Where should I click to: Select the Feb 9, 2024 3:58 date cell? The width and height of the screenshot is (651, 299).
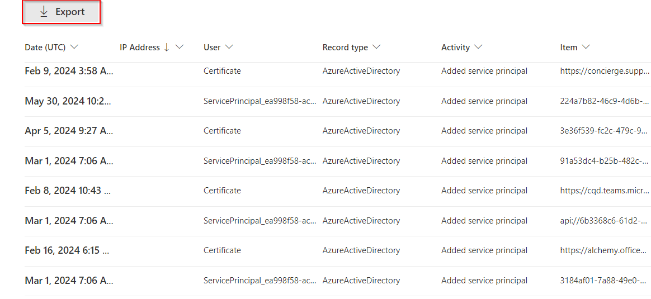point(69,71)
